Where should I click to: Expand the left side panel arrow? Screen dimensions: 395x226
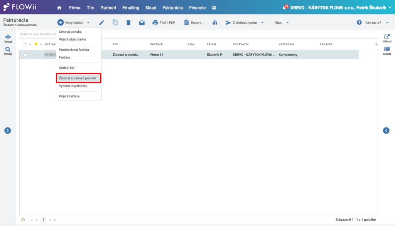click(x=8, y=131)
